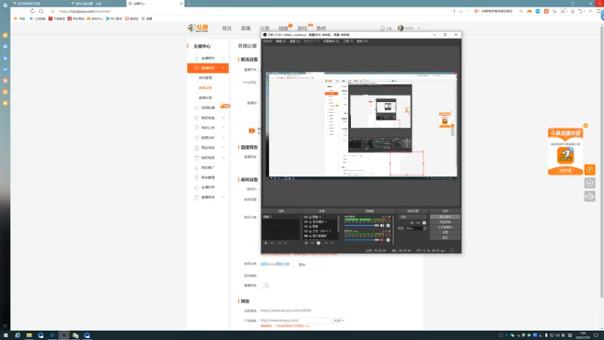
Task: Toggle lock on 图像 2 source
Action: tap(310, 217)
